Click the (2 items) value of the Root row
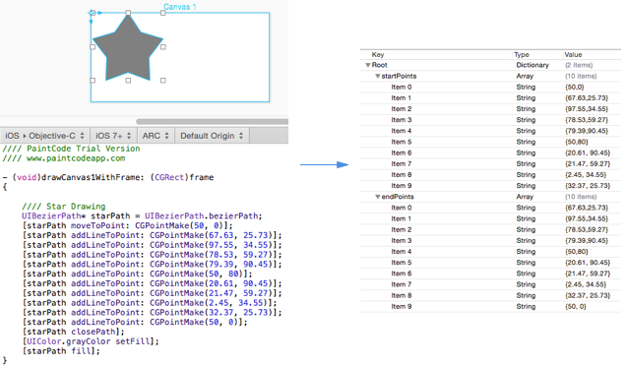626x366 pixels. [579, 65]
